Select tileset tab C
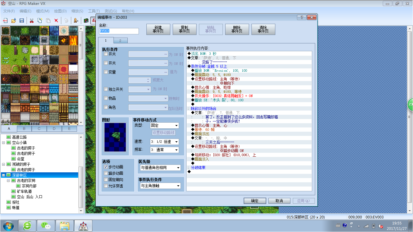This screenshot has height=232, width=413. 39,129
